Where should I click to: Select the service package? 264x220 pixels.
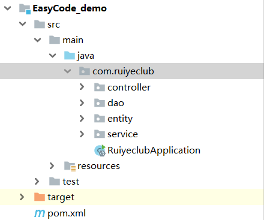(x=122, y=134)
